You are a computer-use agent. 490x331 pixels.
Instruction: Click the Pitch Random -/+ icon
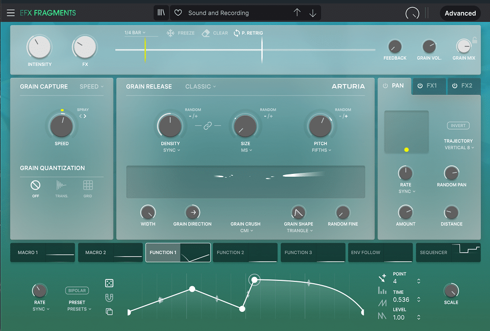343,116
